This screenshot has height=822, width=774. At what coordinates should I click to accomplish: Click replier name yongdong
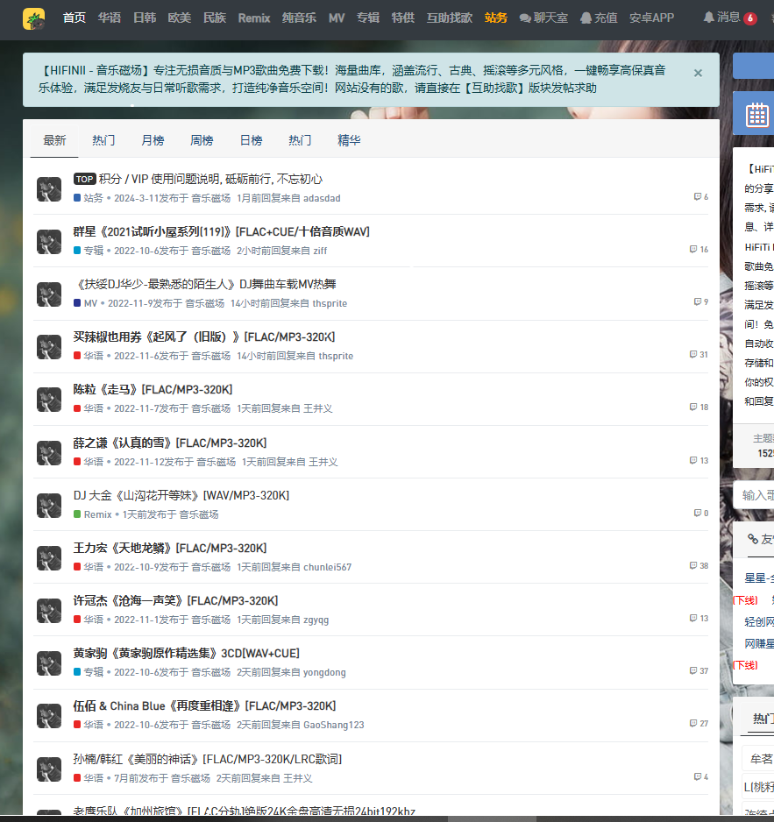(324, 673)
